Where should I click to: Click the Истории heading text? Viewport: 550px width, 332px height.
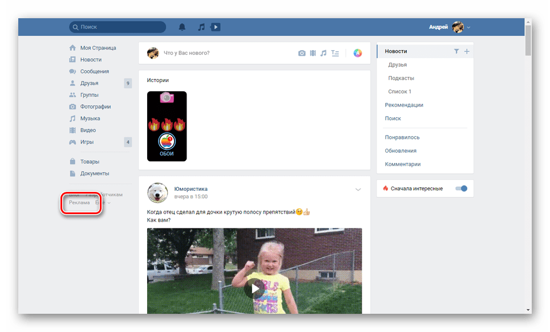[x=158, y=80]
